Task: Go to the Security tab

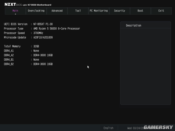Action: point(120,11)
